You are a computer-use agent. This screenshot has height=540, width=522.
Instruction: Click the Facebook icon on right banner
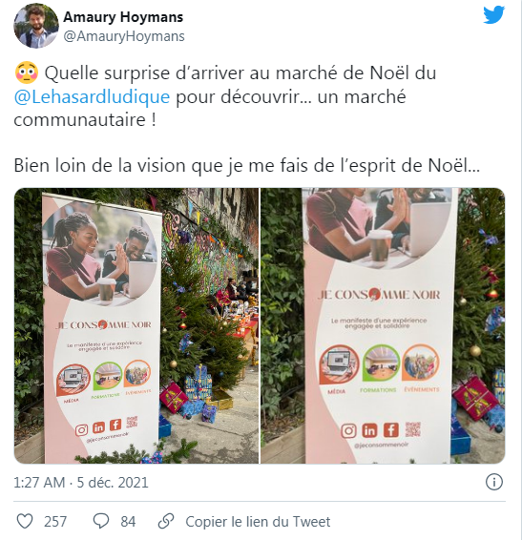(x=391, y=429)
